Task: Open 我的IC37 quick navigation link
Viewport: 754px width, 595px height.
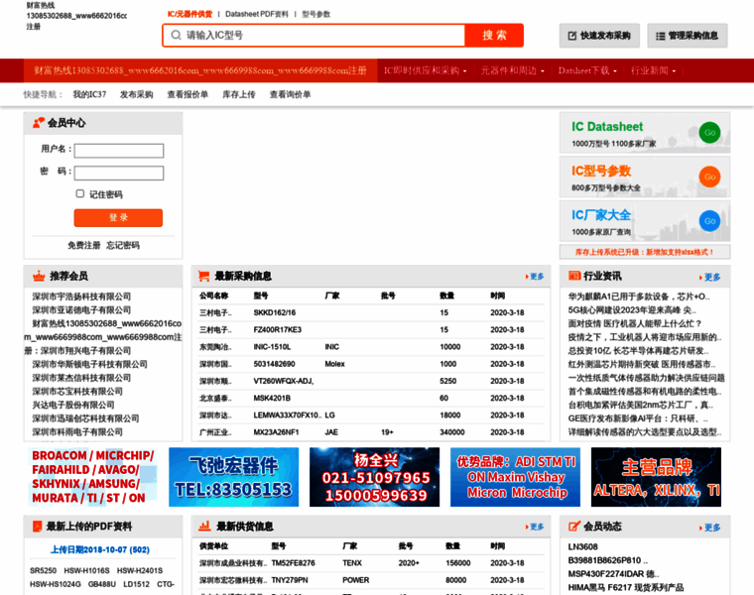Action: [x=89, y=94]
